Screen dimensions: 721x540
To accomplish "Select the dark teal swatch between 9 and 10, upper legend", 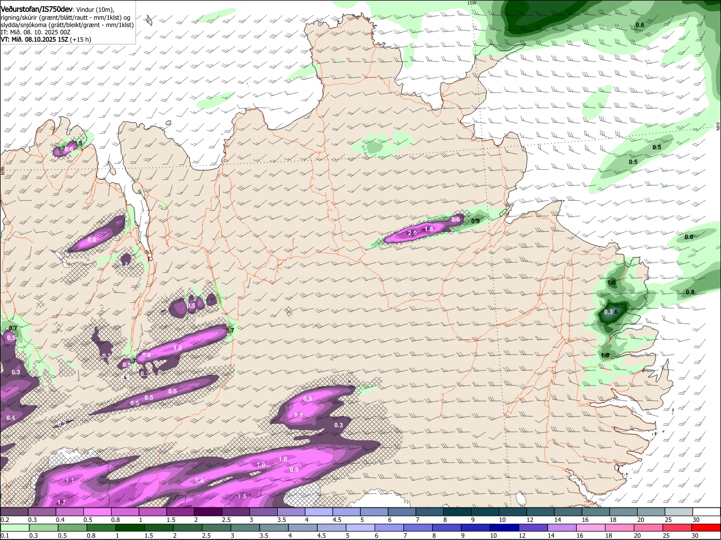I will 486,512.
